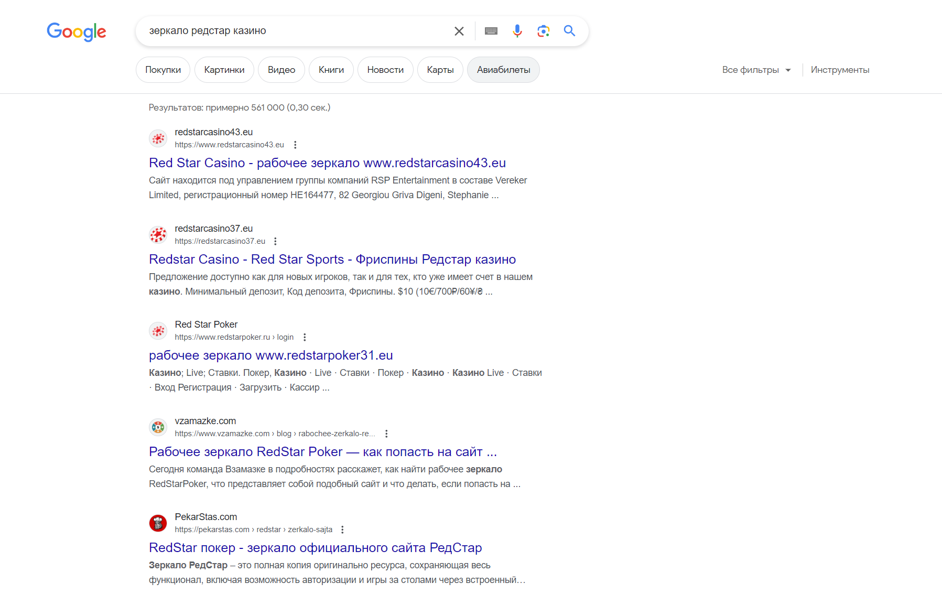
Task: Open the Google logo homepage
Action: pyautogui.click(x=77, y=31)
